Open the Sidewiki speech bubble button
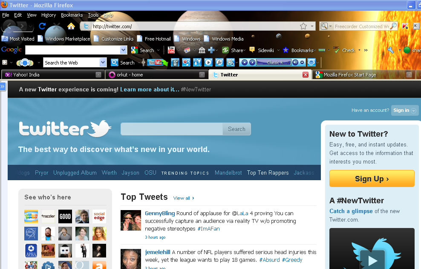The image size is (421, 269). [x=252, y=50]
